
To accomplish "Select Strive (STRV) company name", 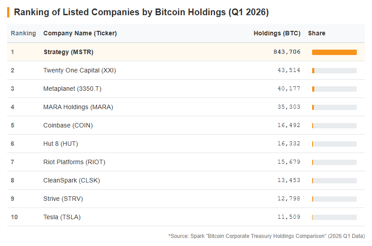I will 63,199.
